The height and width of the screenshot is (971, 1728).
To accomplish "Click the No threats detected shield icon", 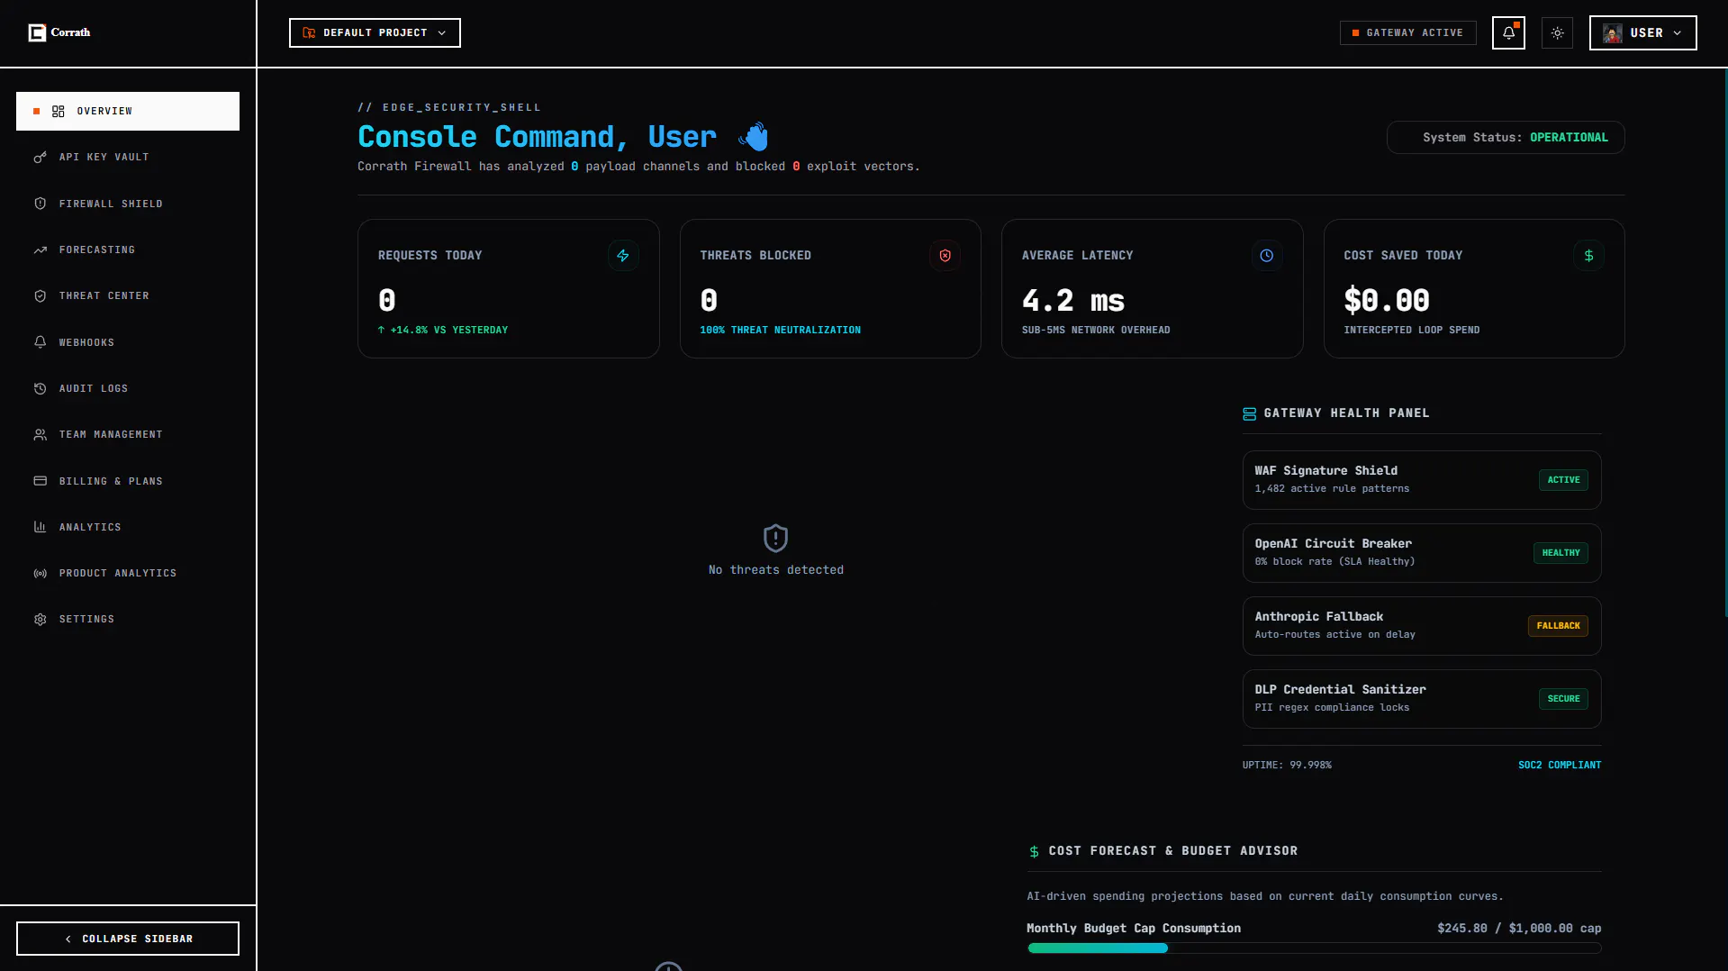I will (775, 539).
